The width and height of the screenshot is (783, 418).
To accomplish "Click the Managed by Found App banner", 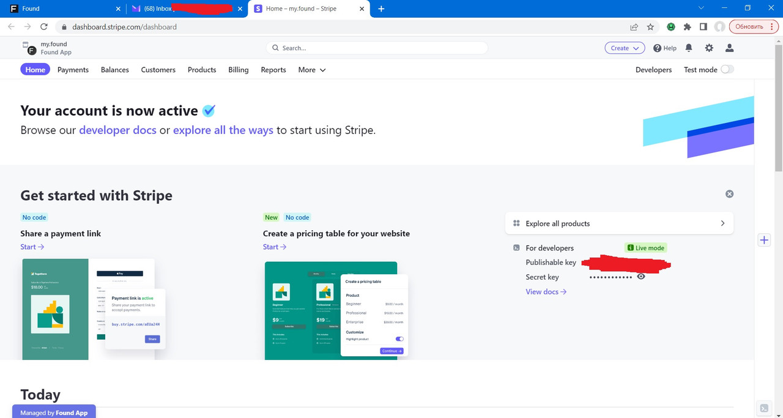I will [x=54, y=412].
